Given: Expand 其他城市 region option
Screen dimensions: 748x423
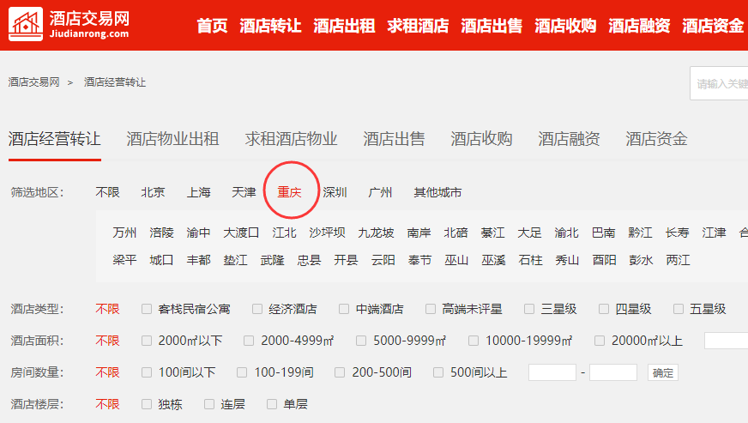Looking at the screenshot, I should (x=437, y=192).
